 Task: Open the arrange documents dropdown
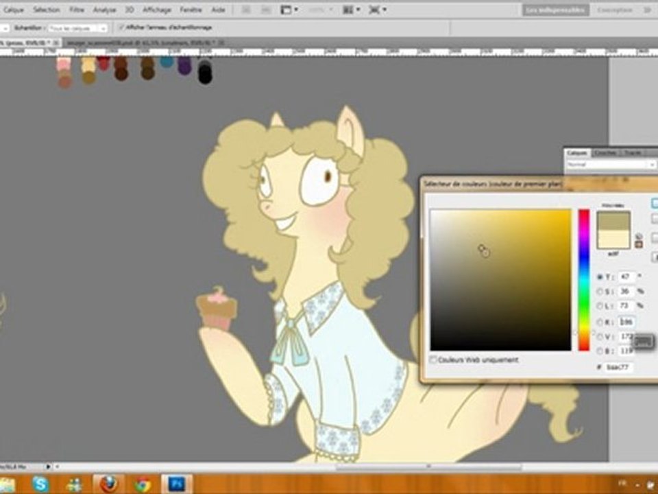pos(351,10)
